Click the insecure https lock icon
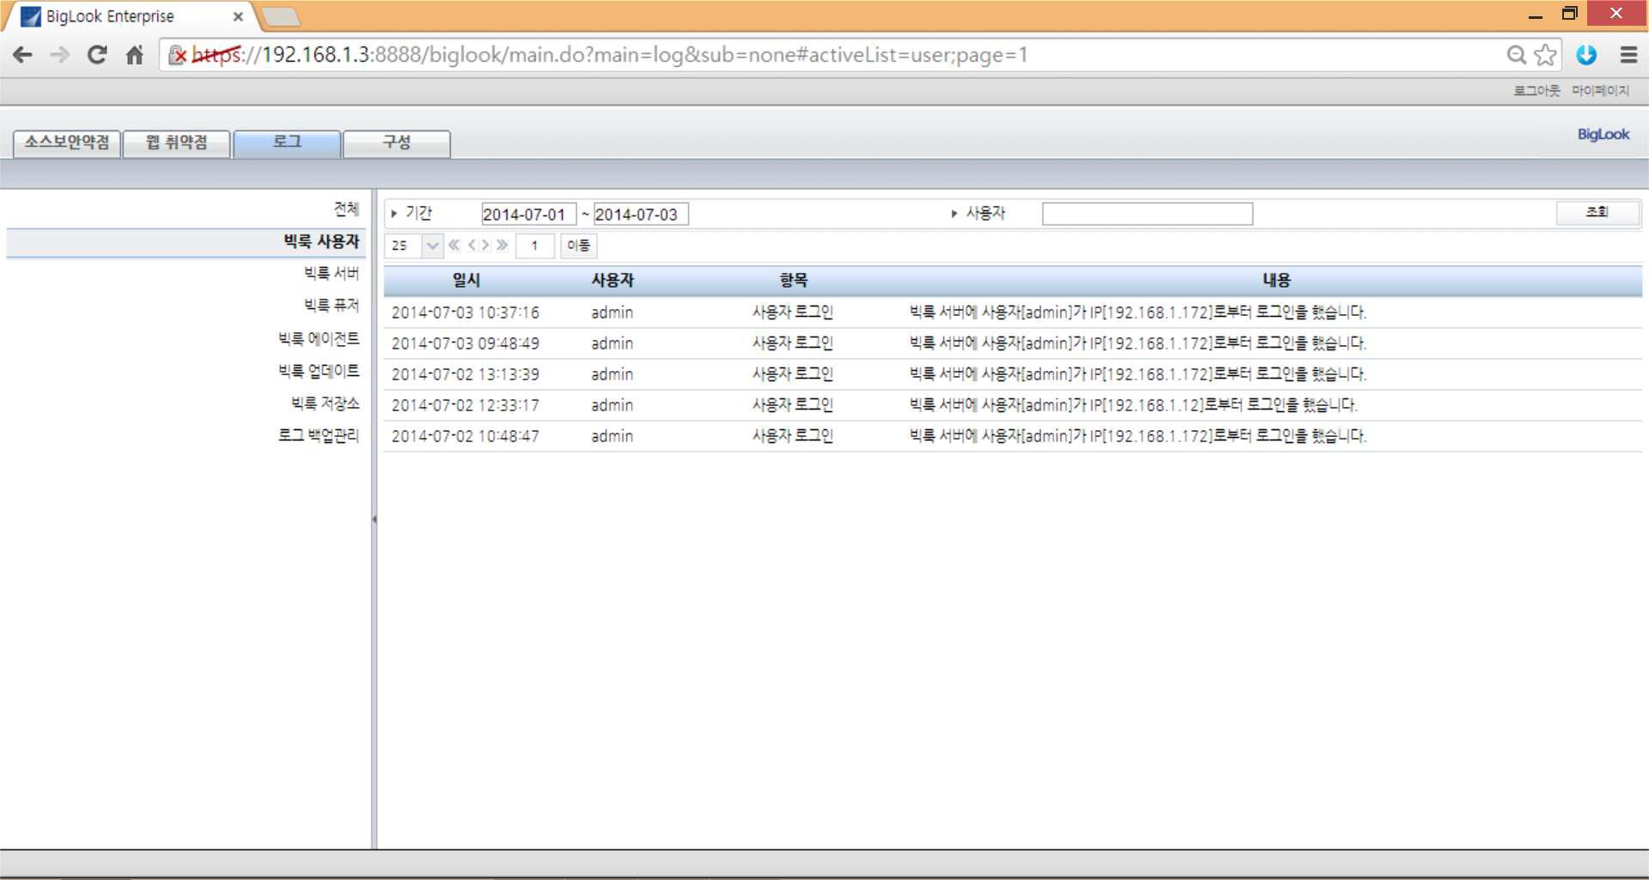1649x880 pixels. 177,55
